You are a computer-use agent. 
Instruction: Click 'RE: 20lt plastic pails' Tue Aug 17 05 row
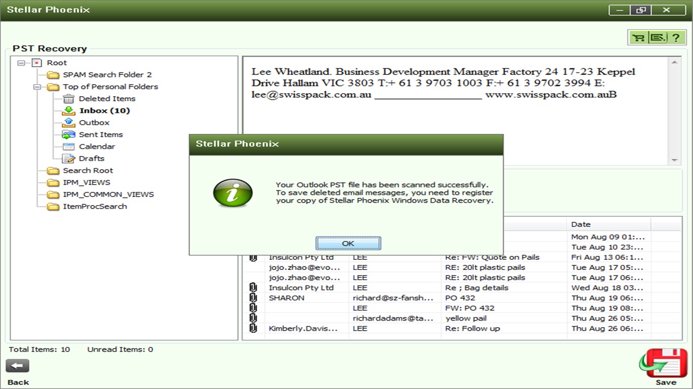point(462,267)
